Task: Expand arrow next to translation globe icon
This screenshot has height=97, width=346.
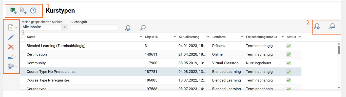Action: click(x=16, y=67)
